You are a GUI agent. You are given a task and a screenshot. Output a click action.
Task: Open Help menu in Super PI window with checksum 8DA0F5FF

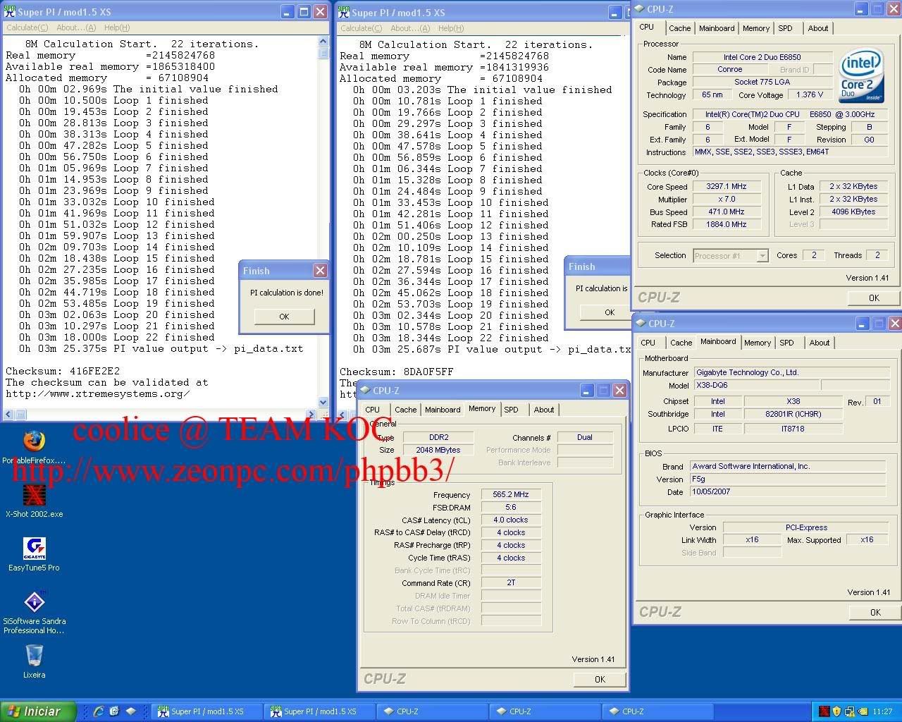(x=450, y=28)
